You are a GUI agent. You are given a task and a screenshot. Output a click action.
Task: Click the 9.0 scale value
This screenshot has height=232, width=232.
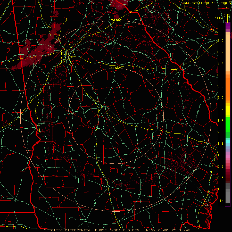(x=220, y=40)
